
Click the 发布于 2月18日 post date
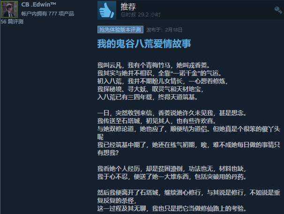[x=164, y=30]
